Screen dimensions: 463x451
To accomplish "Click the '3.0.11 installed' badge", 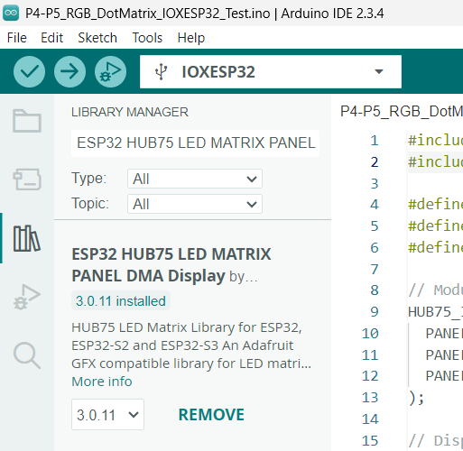I will coord(121,300).
